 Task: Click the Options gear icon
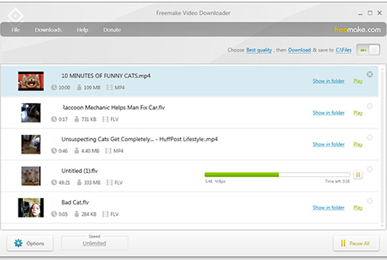point(18,243)
